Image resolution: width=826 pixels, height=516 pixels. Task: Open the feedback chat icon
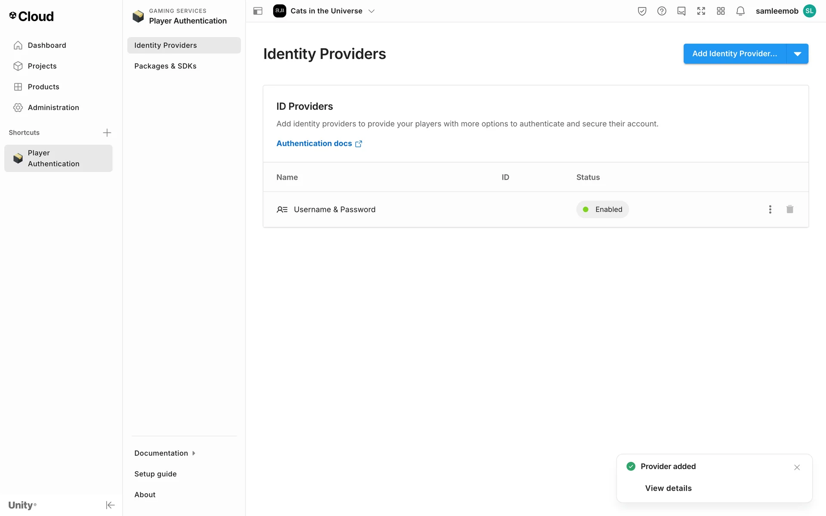[x=681, y=11]
